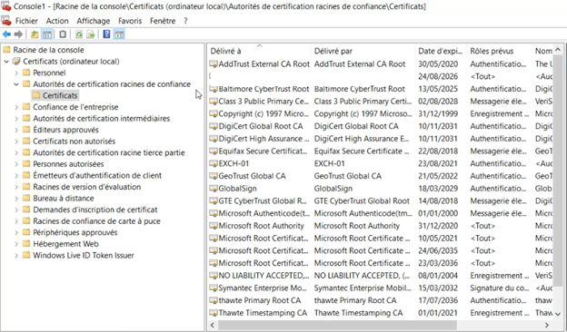Toggle the console tree pane toolbar icon
This screenshot has width=567, height=332.
47,34
